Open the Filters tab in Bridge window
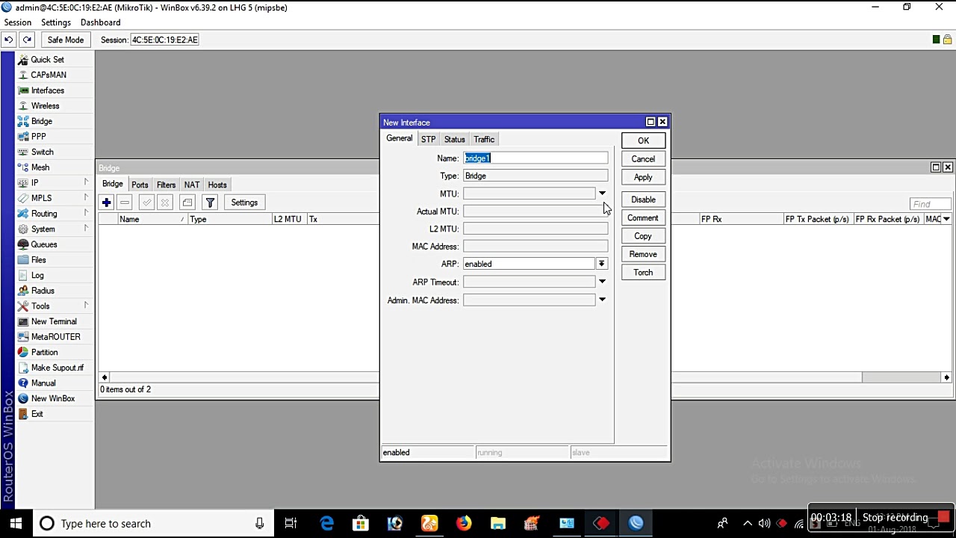 coord(166,185)
